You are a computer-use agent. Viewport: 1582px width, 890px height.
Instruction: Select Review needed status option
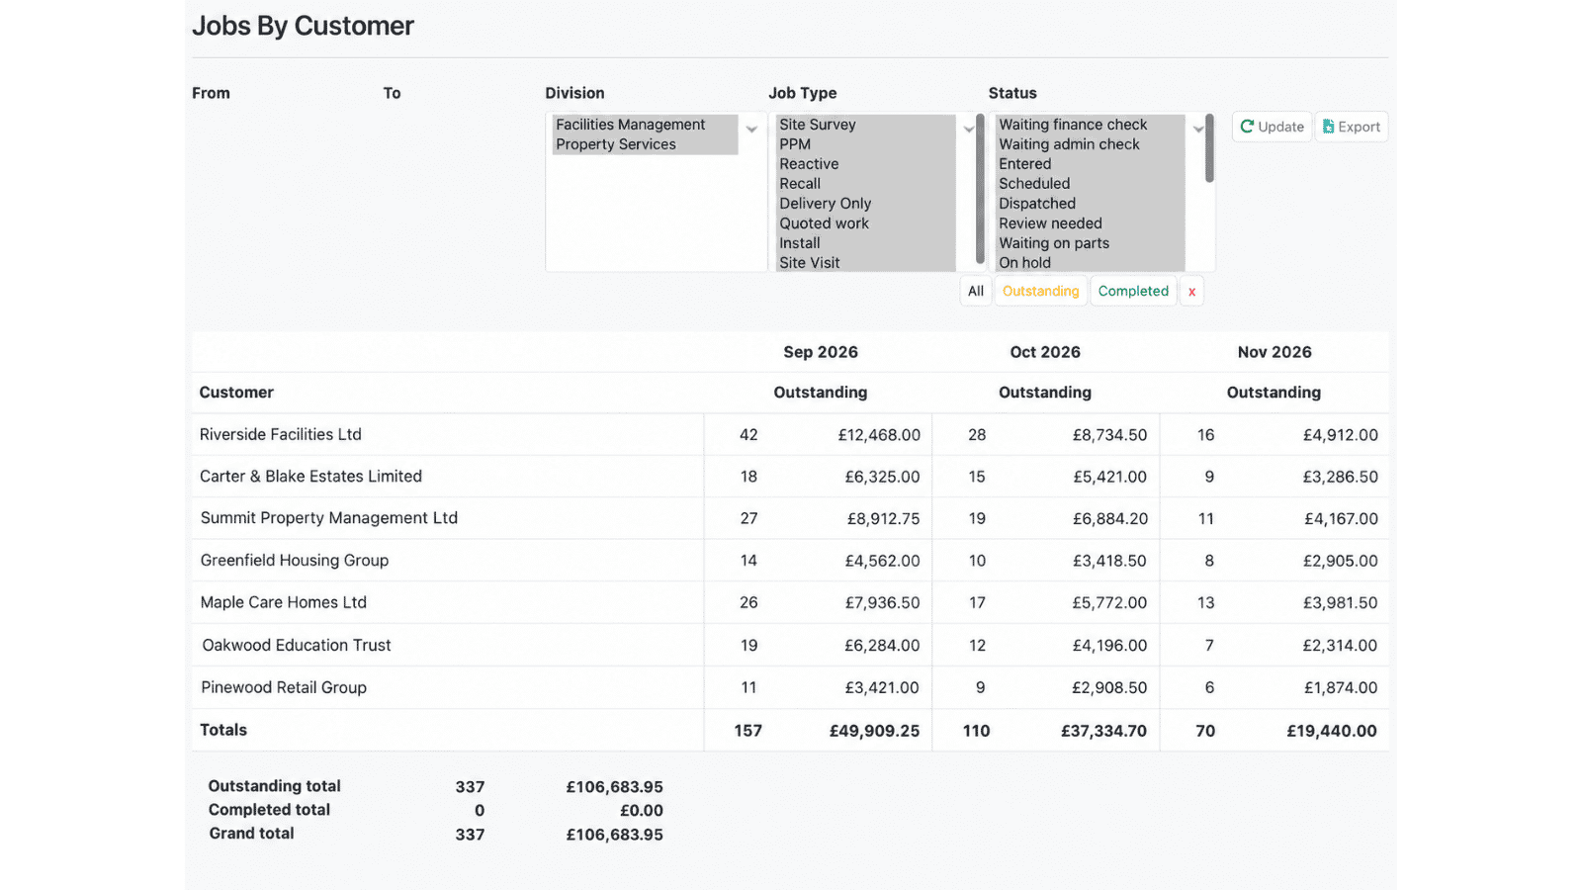click(1090, 223)
